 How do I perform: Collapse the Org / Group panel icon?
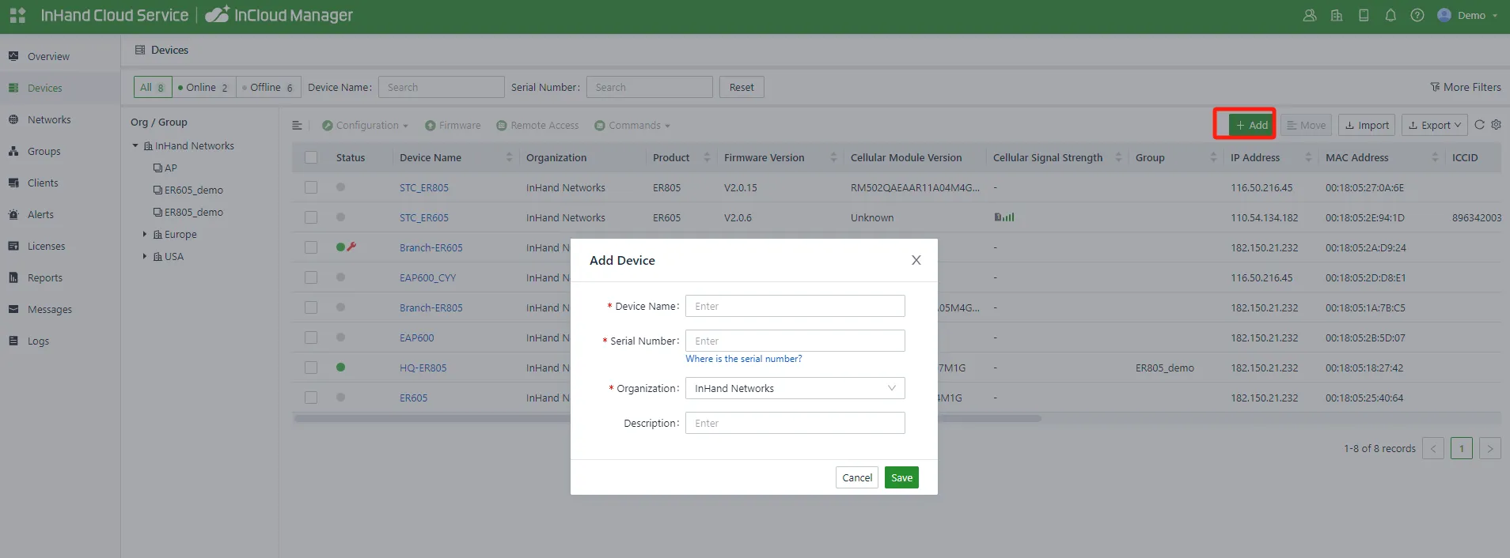coord(297,126)
